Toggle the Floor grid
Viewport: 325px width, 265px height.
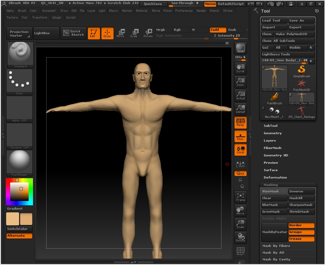point(240,136)
